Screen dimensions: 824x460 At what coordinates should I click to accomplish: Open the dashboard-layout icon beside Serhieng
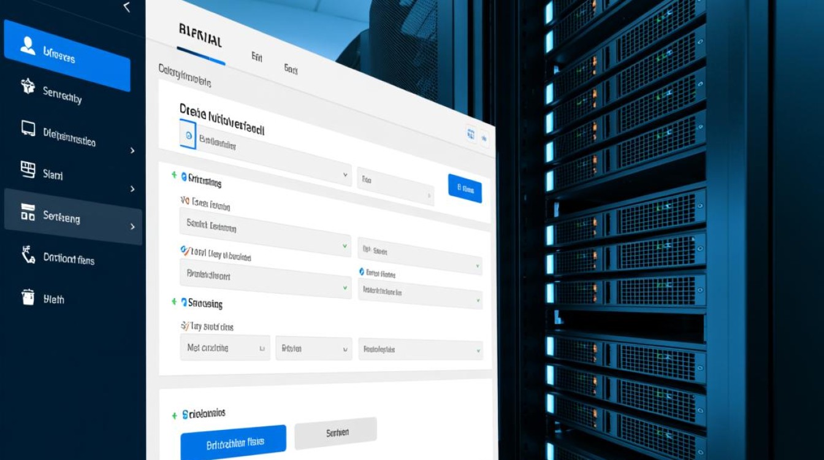click(x=28, y=212)
